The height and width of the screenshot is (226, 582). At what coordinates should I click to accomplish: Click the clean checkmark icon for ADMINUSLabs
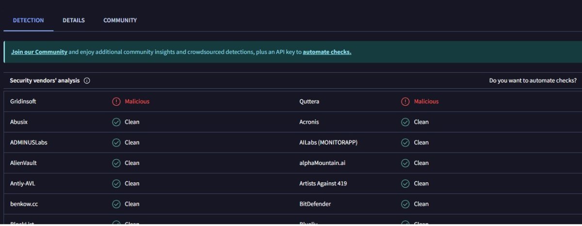pyautogui.click(x=116, y=143)
